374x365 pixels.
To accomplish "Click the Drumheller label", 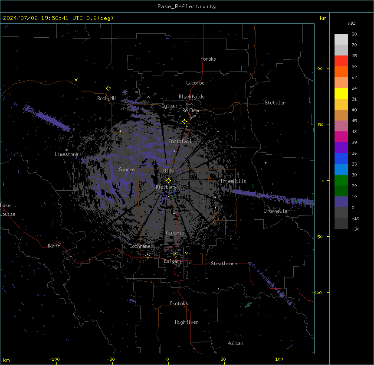I will pyautogui.click(x=277, y=211).
